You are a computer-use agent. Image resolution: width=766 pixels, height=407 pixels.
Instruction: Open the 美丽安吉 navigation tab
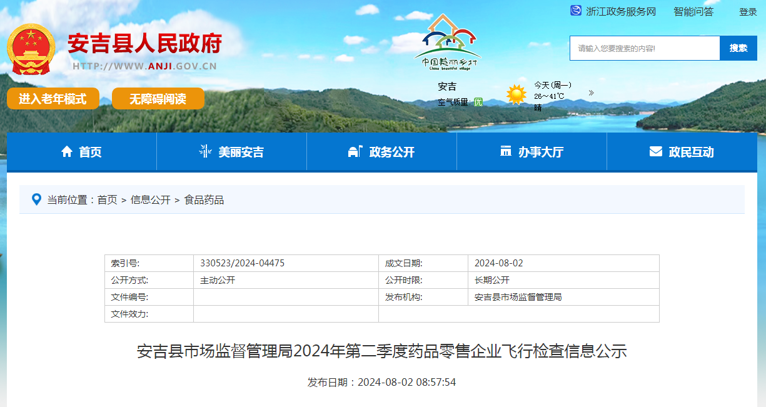pos(232,151)
